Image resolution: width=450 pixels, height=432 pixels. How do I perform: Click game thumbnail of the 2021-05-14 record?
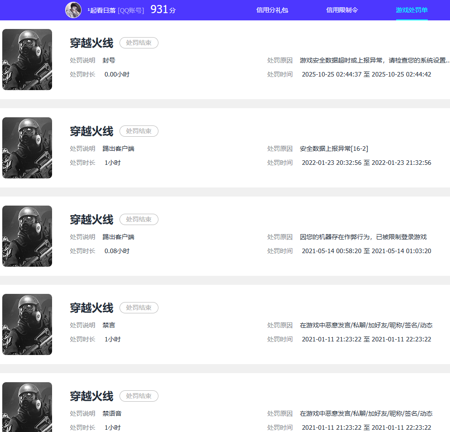point(27,236)
